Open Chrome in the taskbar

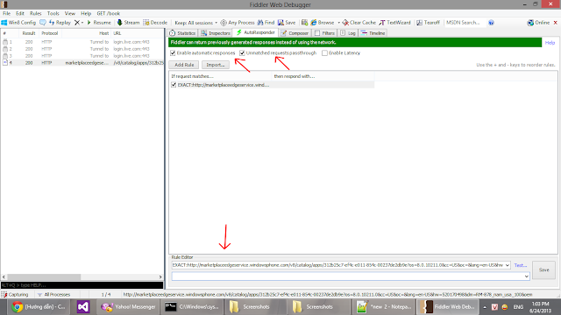click(38, 307)
